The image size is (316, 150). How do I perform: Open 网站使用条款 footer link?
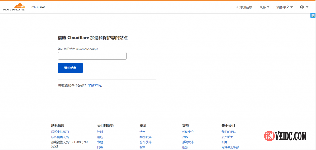[x=230, y=147]
